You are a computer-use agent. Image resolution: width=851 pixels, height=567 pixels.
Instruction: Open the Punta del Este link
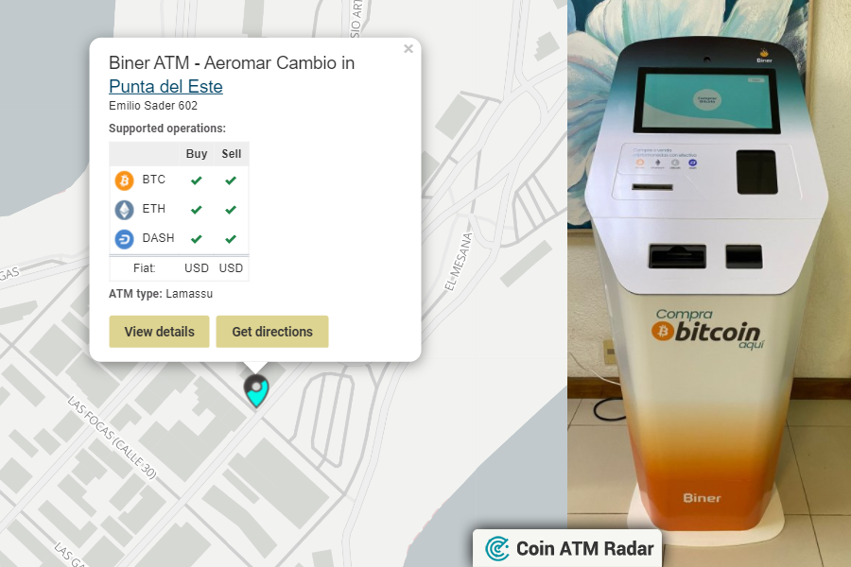pos(165,86)
